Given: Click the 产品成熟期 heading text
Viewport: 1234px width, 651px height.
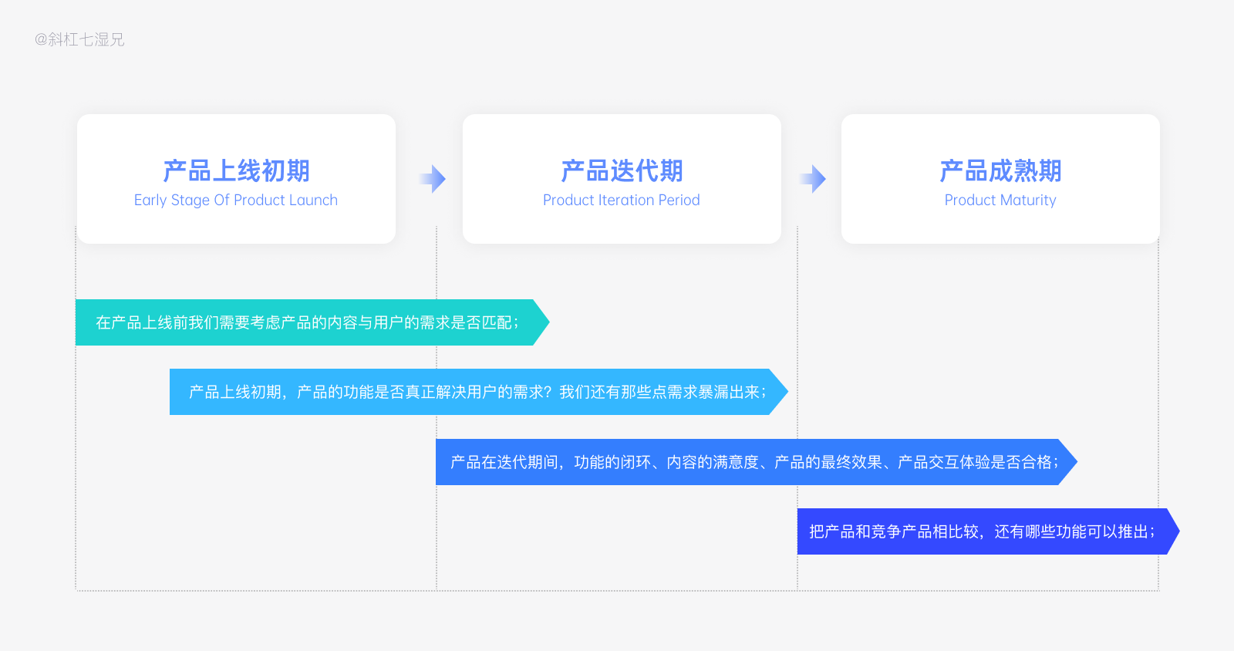Looking at the screenshot, I should point(1000,170).
